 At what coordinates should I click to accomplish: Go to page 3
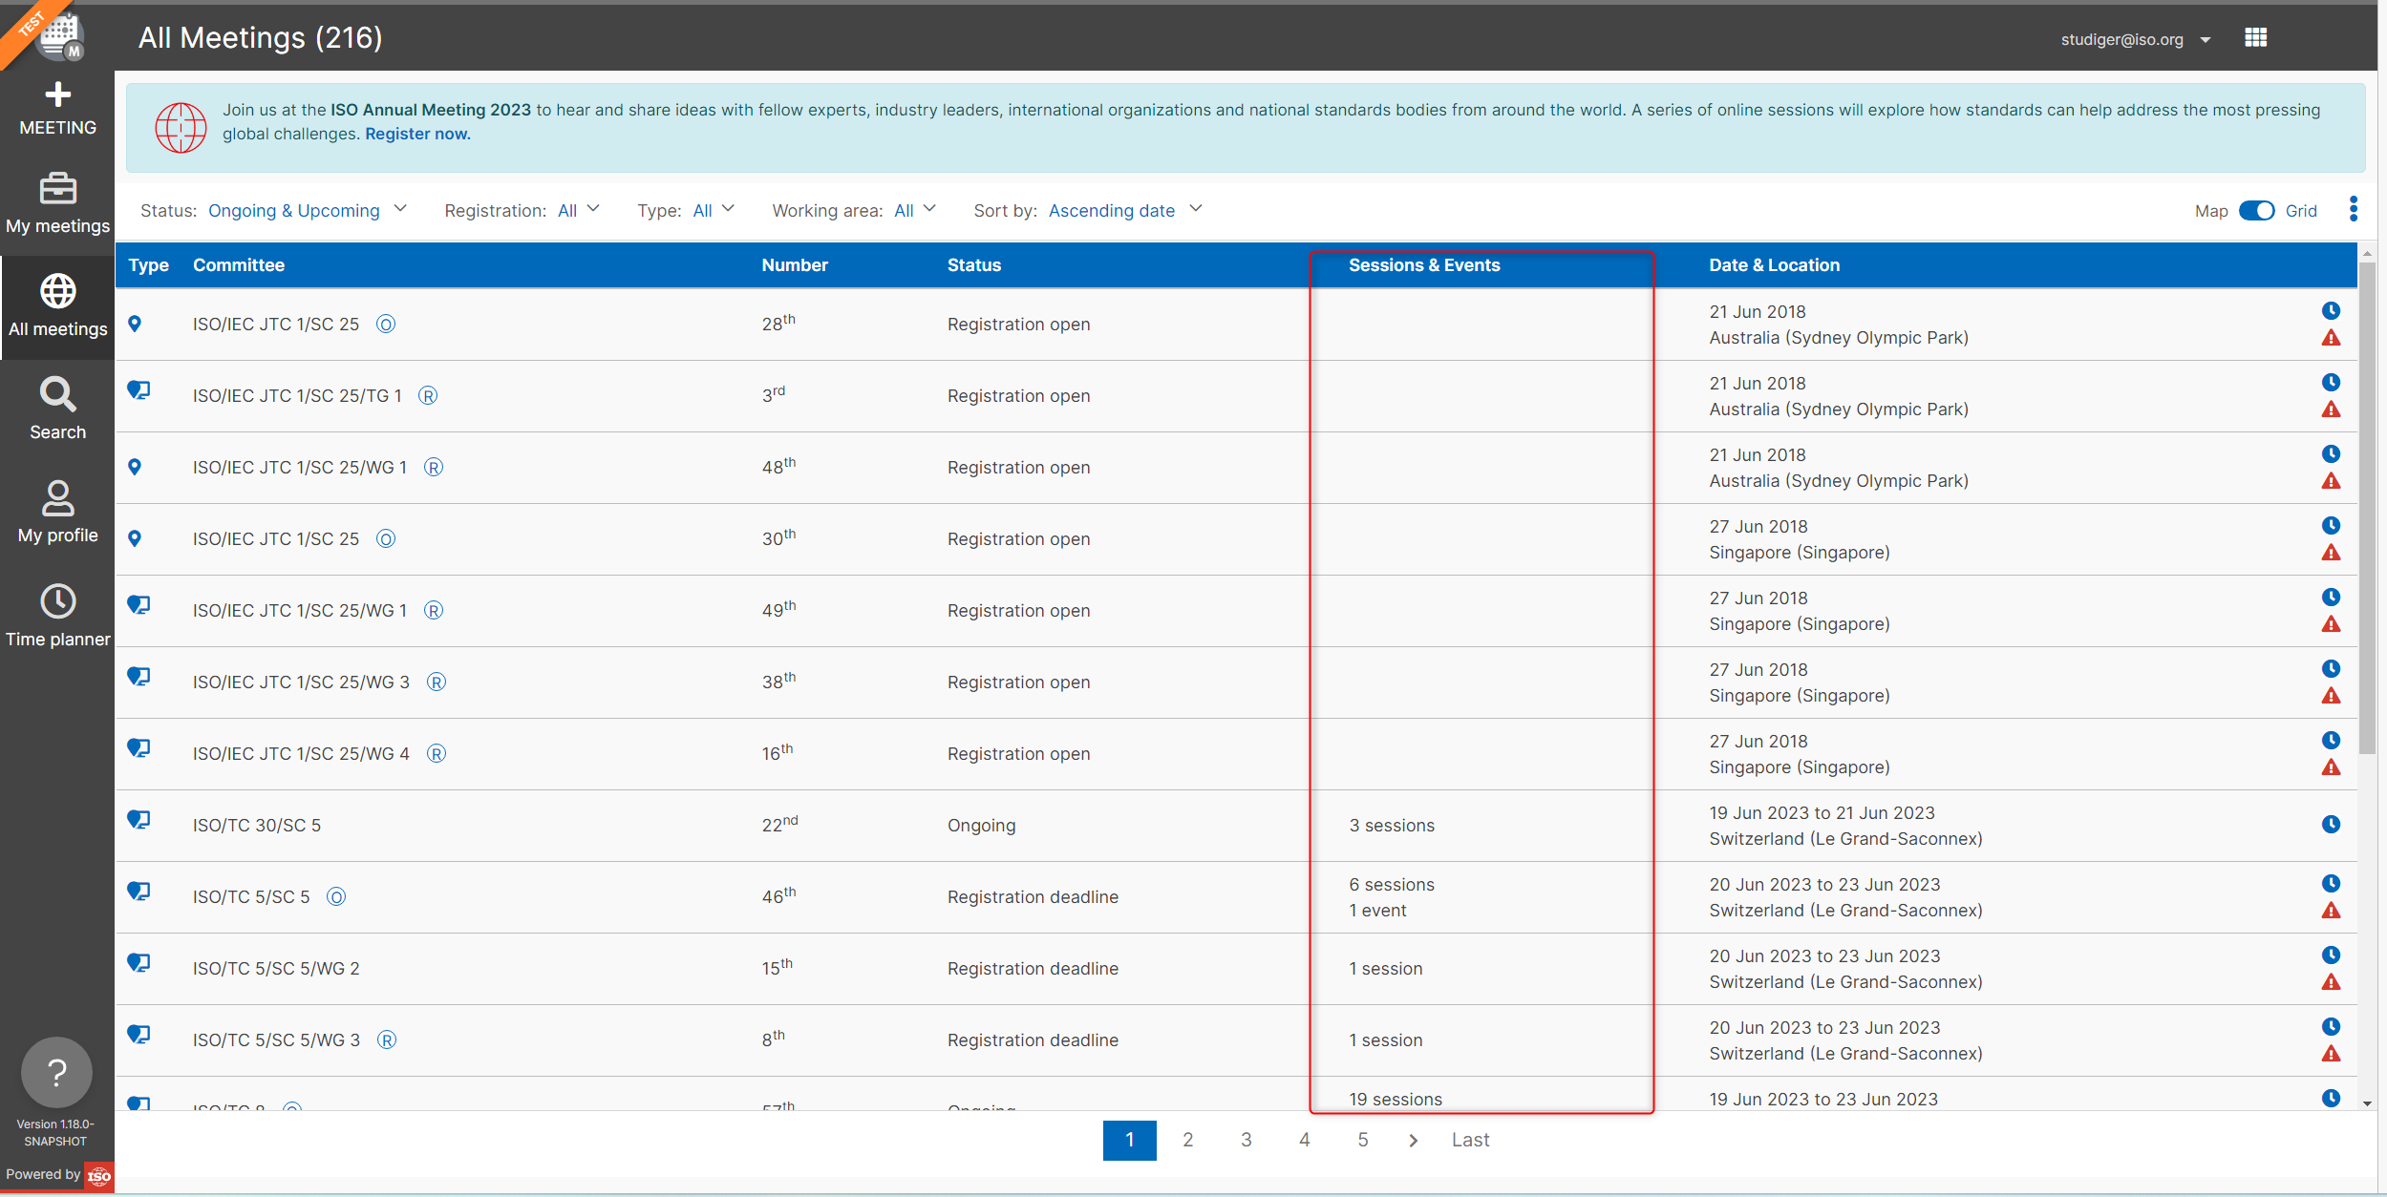1246,1141
